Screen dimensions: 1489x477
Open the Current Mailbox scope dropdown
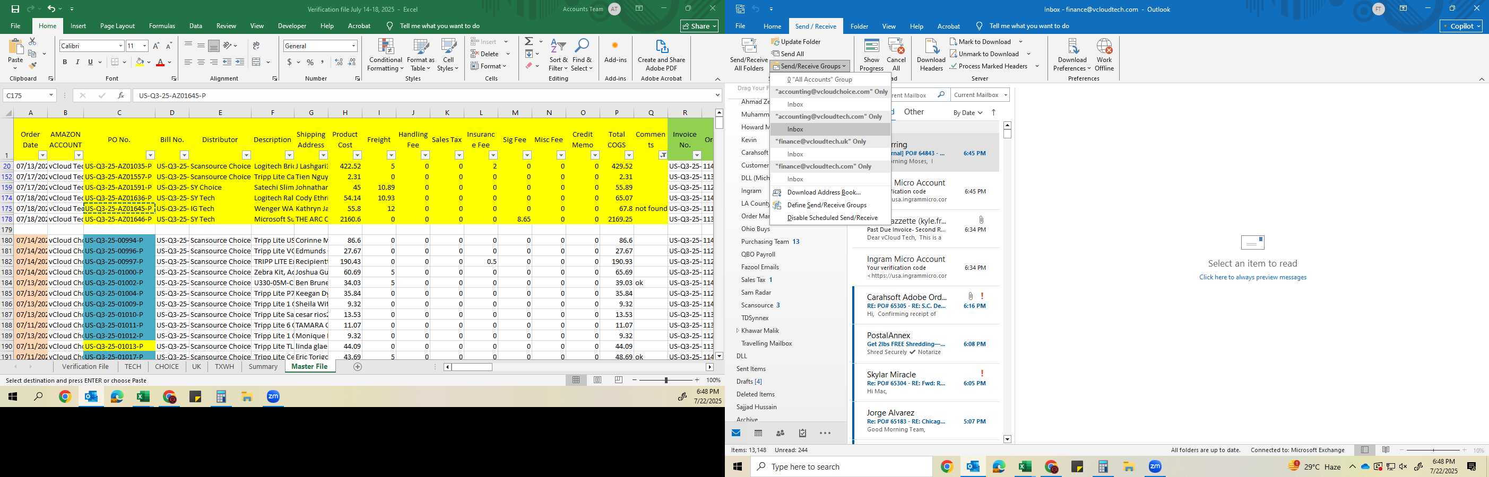click(980, 95)
